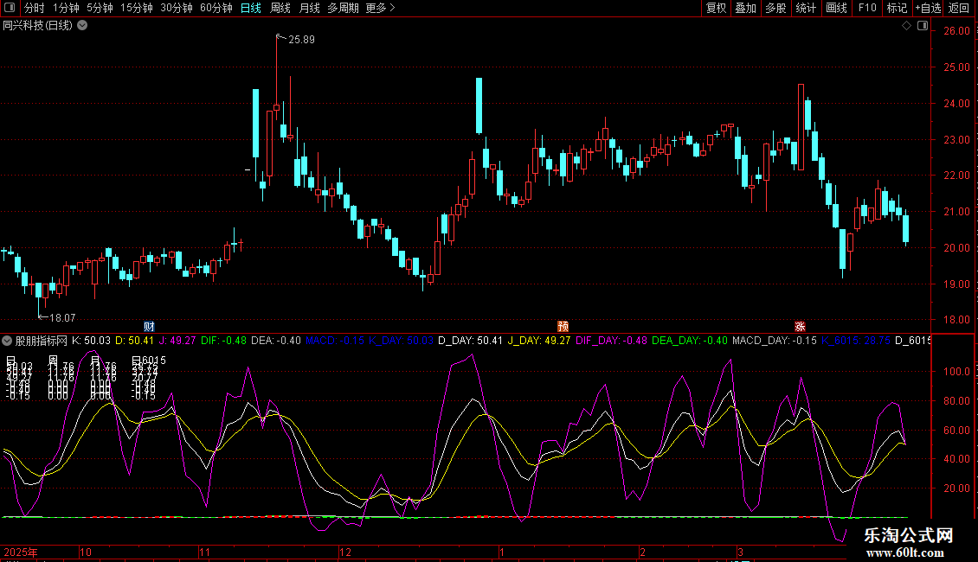Expand the 更多 periods menu
This screenshot has height=562, width=978.
coord(380,8)
